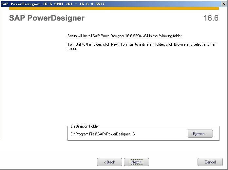Click the Destination Folder group label
Image resolution: width=228 pixels, height=170 pixels.
(x=85, y=126)
